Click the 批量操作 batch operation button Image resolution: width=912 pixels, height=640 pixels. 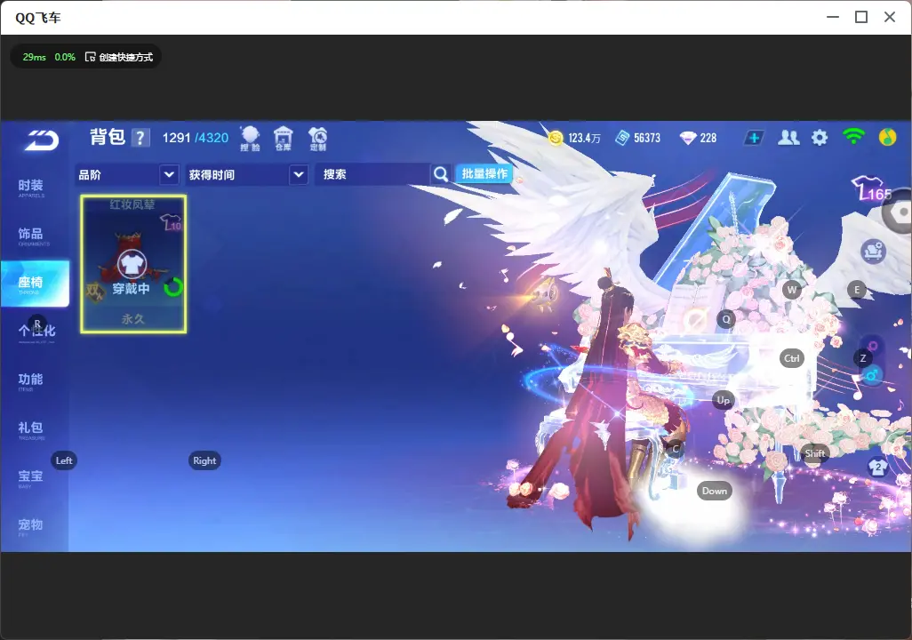coord(484,173)
